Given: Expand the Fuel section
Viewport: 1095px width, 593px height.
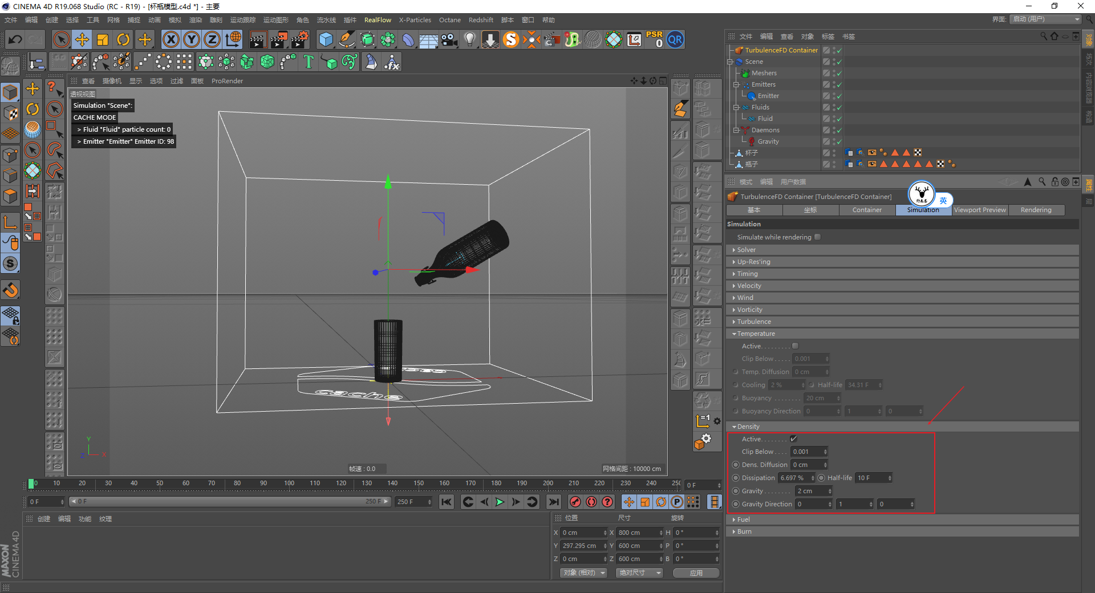Looking at the screenshot, I should click(743, 519).
